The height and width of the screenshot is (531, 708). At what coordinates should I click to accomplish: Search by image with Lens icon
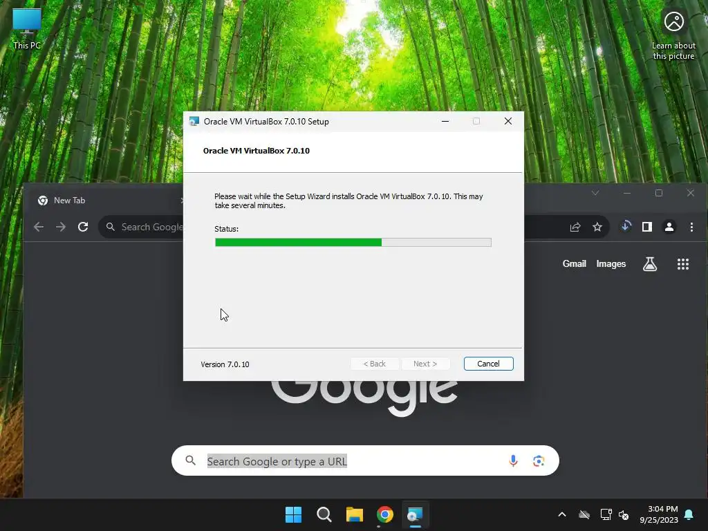(x=538, y=461)
